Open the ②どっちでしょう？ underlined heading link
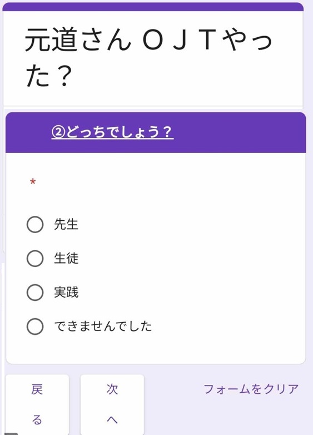Image resolution: width=313 pixels, height=435 pixels. (112, 132)
